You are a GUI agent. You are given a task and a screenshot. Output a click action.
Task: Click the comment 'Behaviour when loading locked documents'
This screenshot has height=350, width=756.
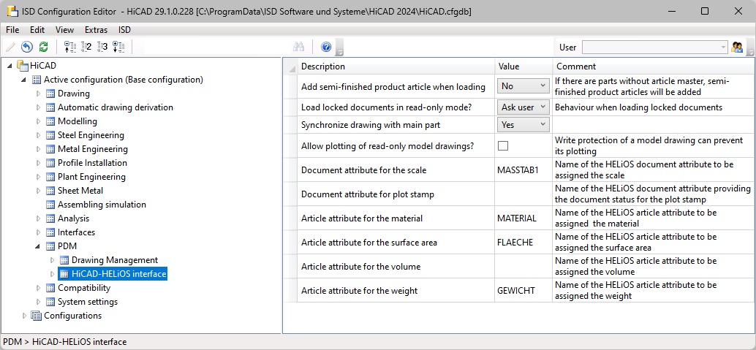638,107
